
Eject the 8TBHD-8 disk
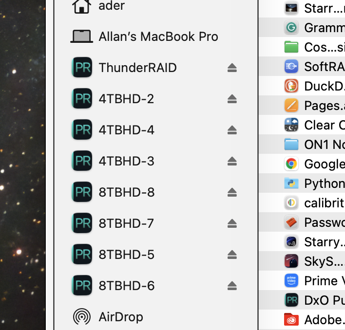(232, 193)
